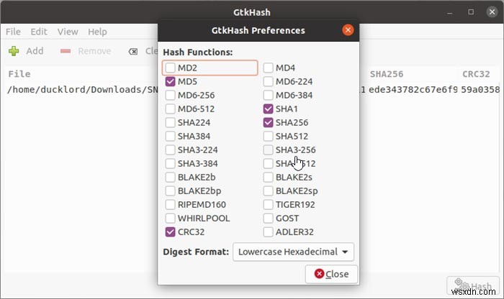Enable MD6-384 hashing

[x=268, y=96]
